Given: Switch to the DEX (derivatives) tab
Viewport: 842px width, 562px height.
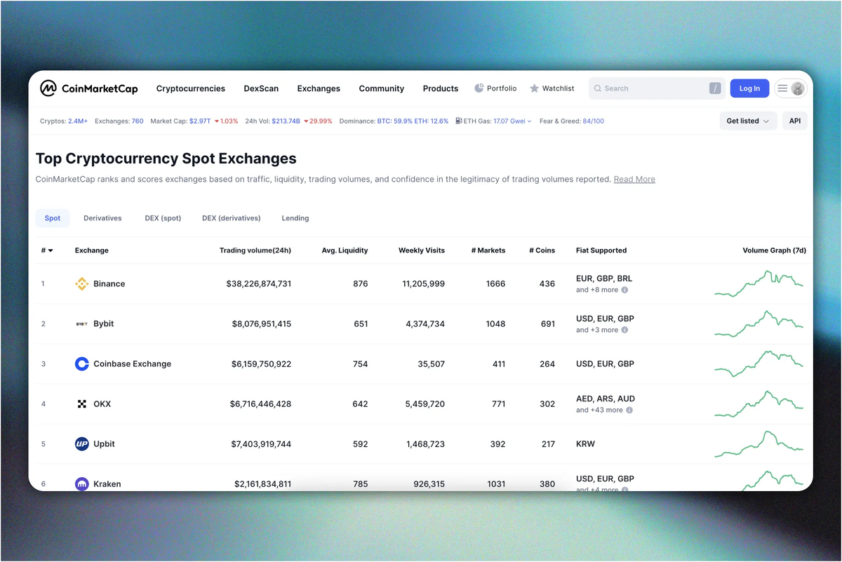Looking at the screenshot, I should 232,218.
